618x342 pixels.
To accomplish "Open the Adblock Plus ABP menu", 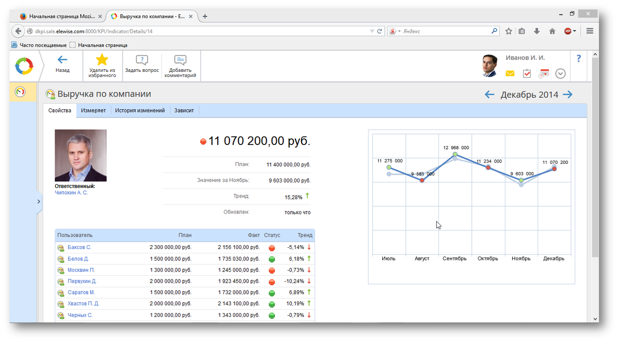I will point(570,31).
